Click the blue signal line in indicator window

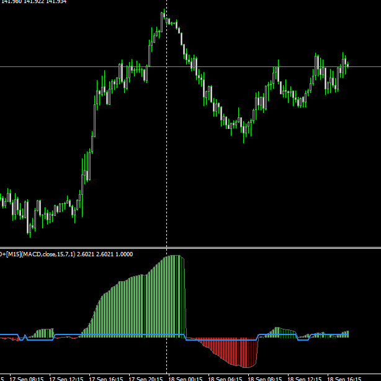[124, 335]
